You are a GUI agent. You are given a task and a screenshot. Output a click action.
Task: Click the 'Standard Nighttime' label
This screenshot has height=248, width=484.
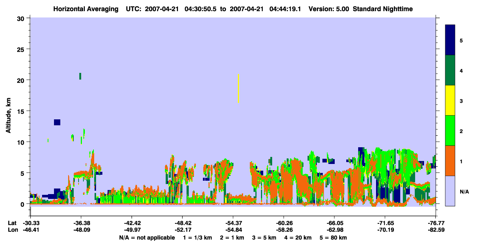coord(383,9)
